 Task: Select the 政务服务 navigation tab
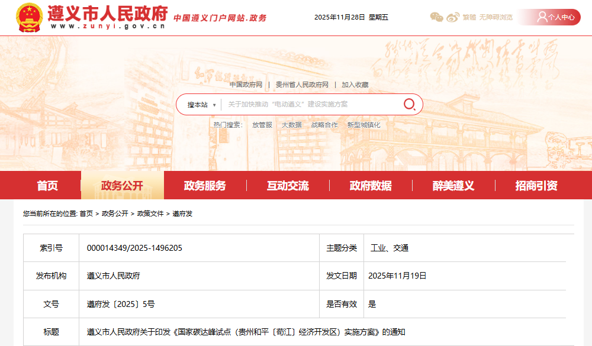click(205, 186)
